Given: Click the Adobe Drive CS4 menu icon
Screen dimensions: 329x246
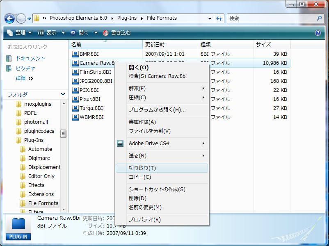Looking at the screenshot, I should pos(120,143).
